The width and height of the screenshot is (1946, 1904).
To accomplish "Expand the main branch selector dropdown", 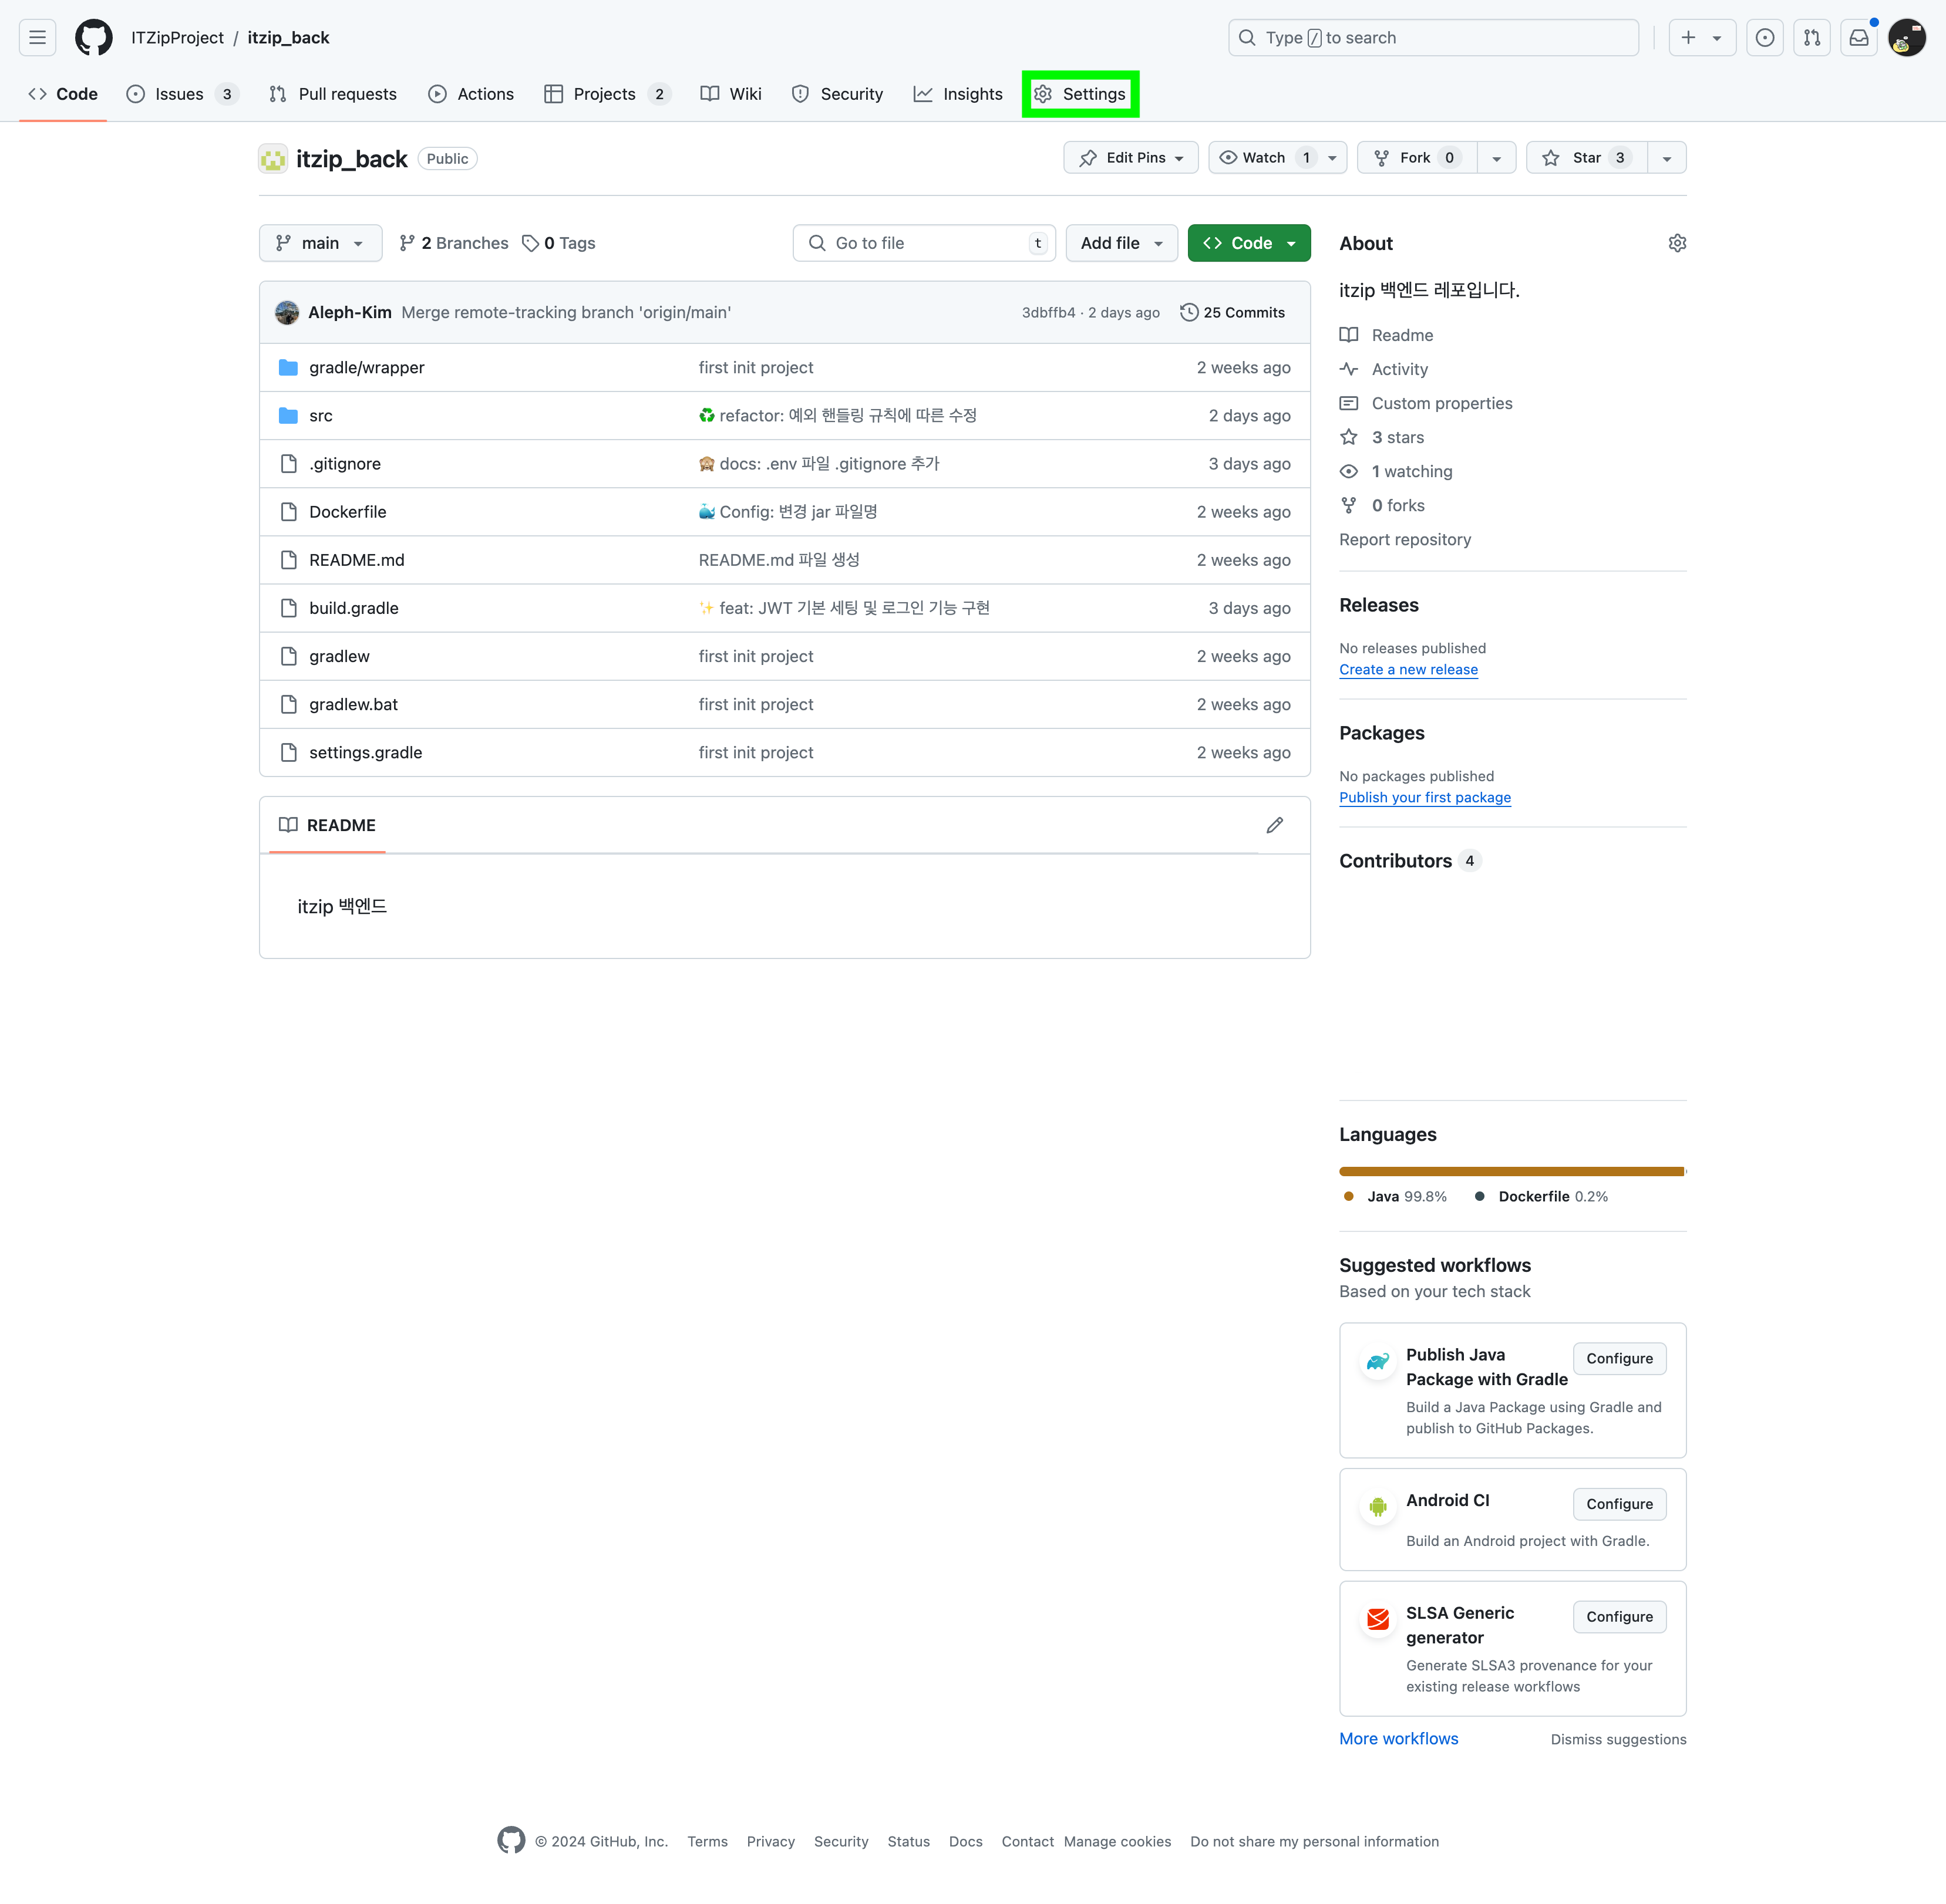I will tap(320, 243).
